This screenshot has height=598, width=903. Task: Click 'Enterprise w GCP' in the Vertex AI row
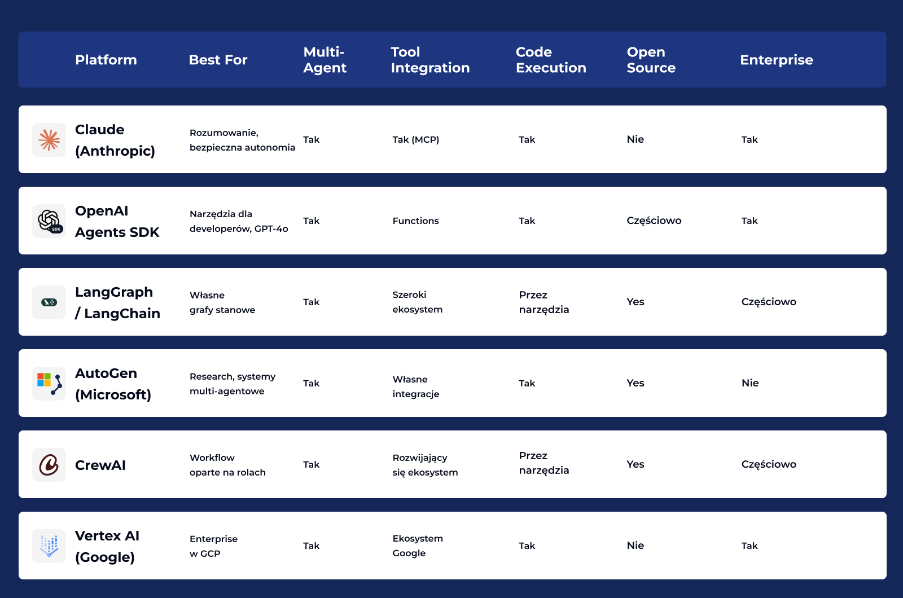click(213, 546)
